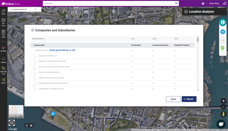This screenshot has width=228, height=131.
Task: Click the Google logo on map
Action: pyautogui.click(x=13, y=129)
